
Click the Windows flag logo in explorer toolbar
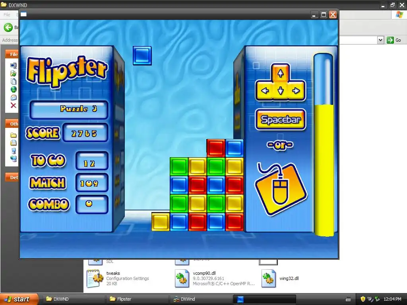coord(399,15)
